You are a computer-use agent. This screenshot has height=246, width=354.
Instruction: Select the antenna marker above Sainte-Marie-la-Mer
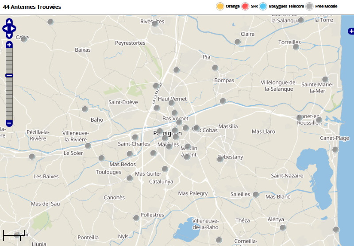(x=325, y=80)
